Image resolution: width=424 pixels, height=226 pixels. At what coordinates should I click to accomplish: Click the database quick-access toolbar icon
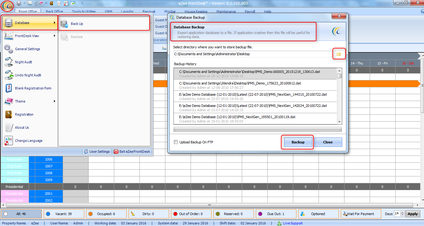point(19,3)
